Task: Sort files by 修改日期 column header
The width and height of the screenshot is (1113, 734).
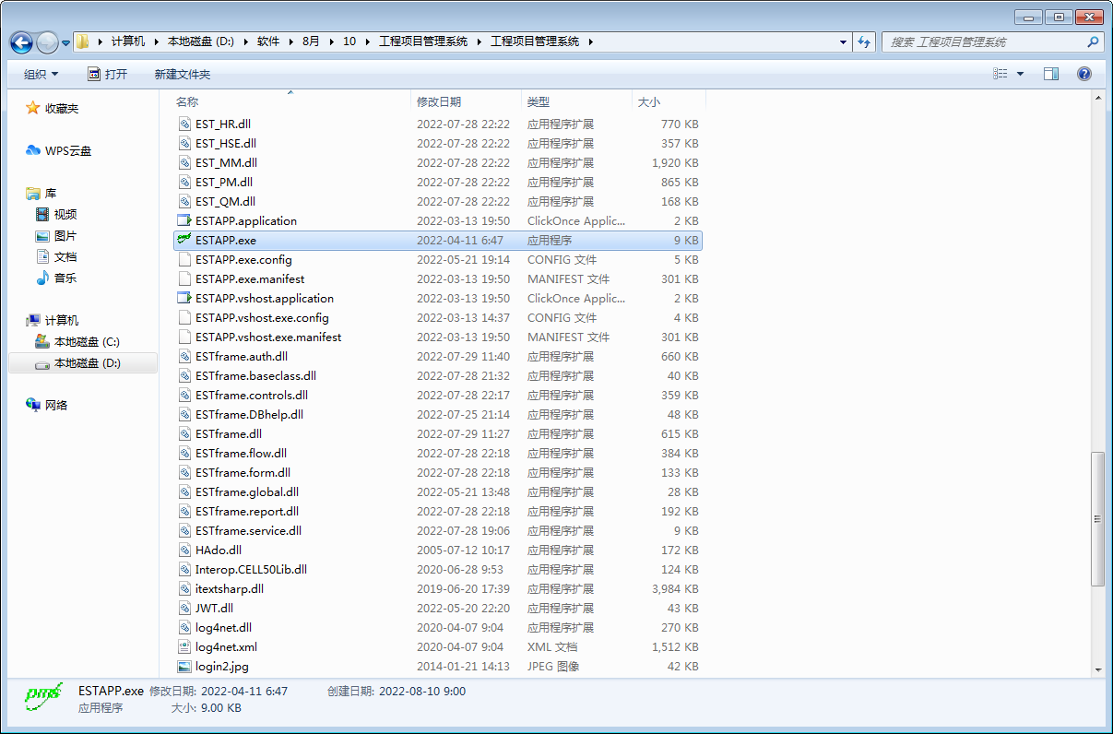Action: tap(439, 101)
